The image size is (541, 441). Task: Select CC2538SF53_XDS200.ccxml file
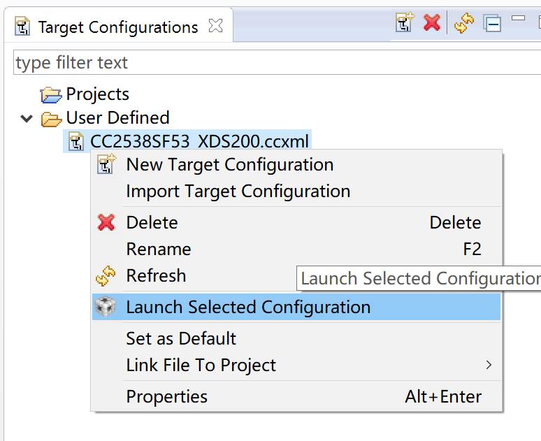pos(199,141)
